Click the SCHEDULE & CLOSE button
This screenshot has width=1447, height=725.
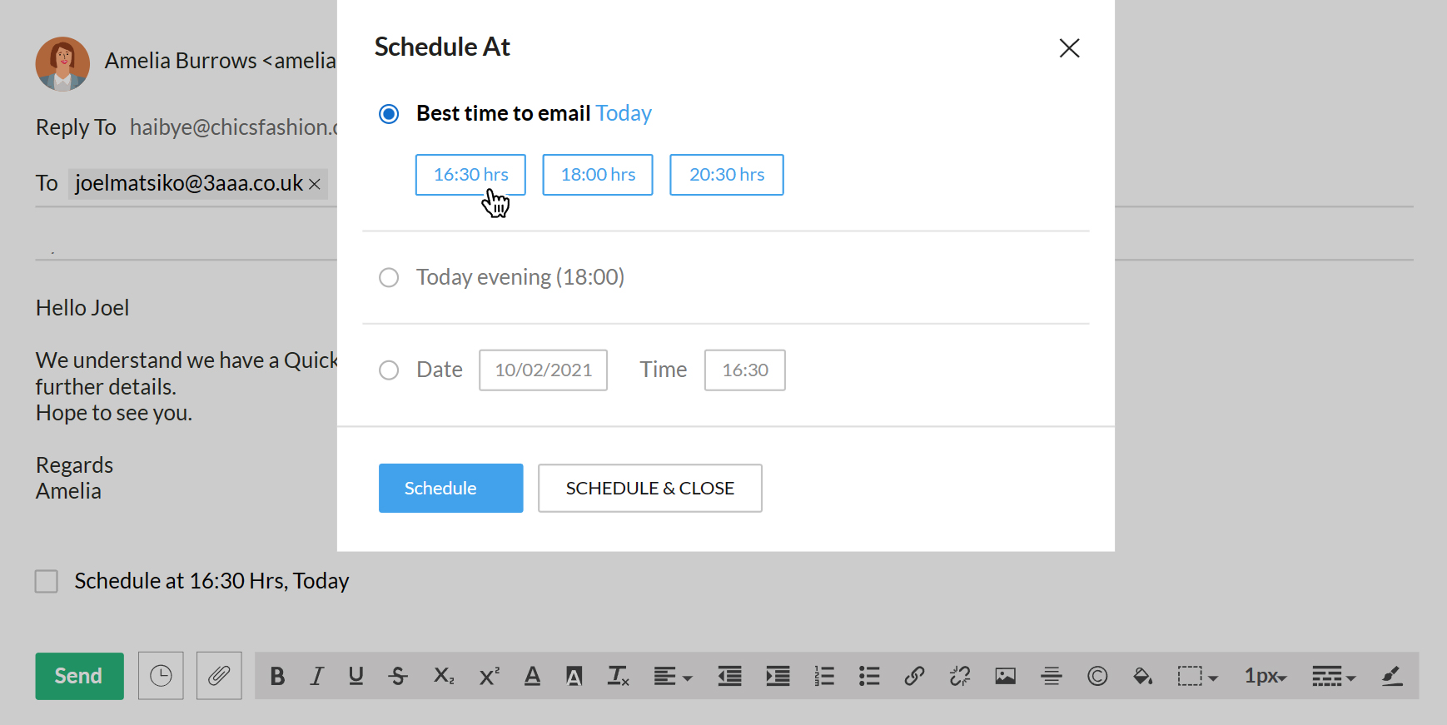point(650,489)
